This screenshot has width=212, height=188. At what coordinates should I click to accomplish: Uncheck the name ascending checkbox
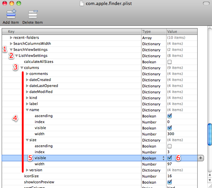click(170, 116)
